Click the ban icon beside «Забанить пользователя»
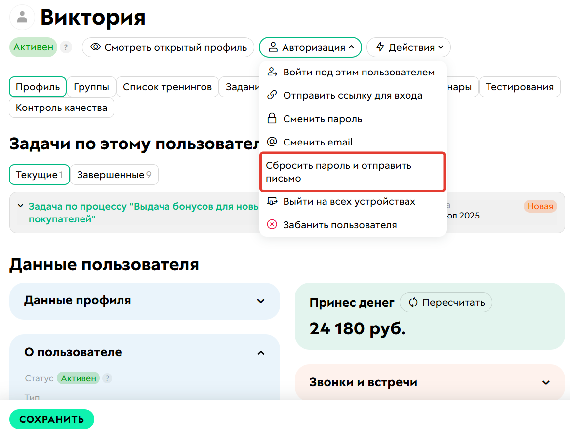This screenshot has height=436, width=570. 272,224
